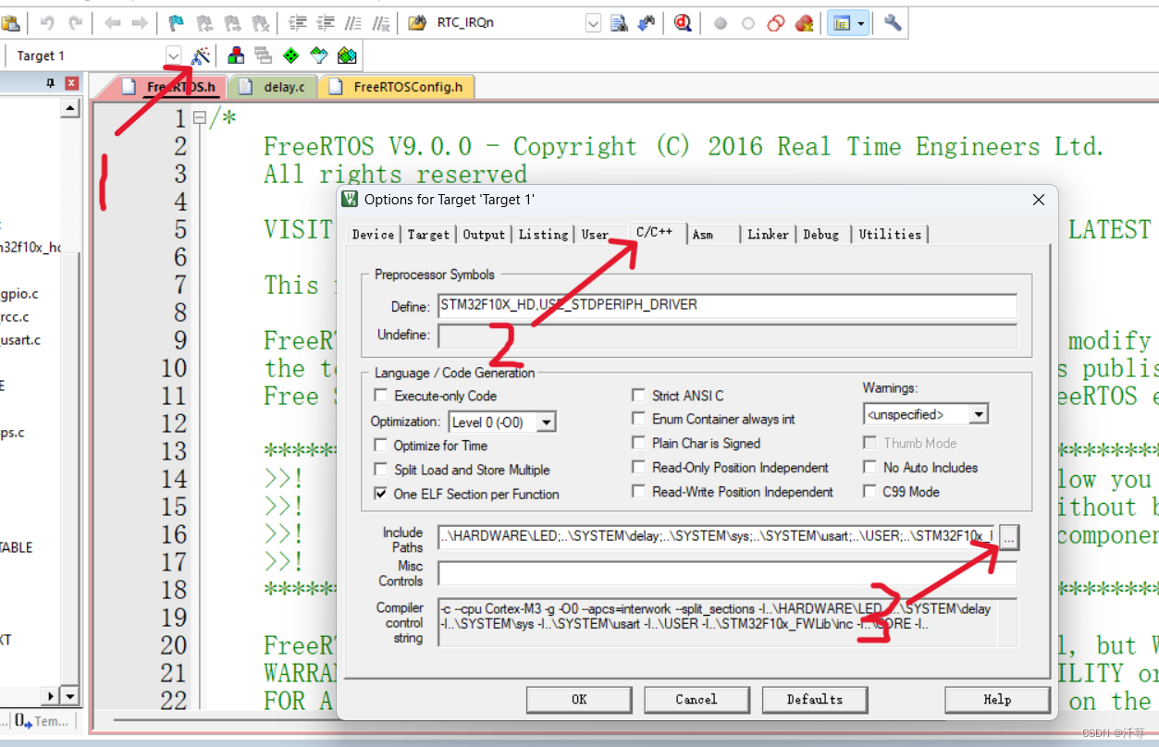Enable C99 Mode checkbox

click(x=869, y=491)
